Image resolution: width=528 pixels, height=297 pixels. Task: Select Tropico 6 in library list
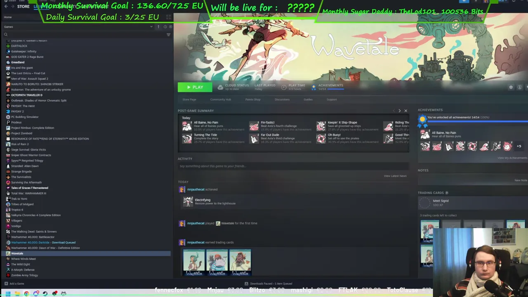coord(17,210)
